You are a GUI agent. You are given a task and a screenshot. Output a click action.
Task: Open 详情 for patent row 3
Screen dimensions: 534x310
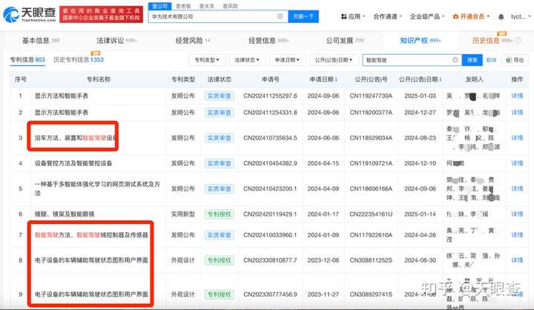[517, 138]
